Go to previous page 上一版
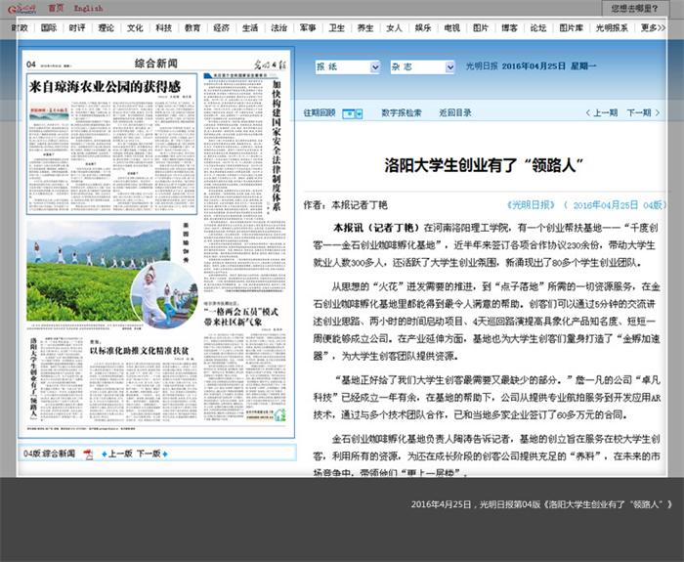This screenshot has height=562, width=684. tap(120, 454)
